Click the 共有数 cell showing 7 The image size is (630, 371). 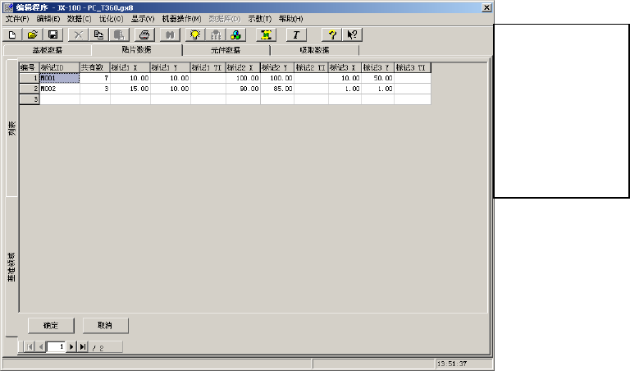coord(95,78)
